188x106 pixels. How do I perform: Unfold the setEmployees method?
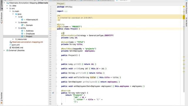(56, 86)
